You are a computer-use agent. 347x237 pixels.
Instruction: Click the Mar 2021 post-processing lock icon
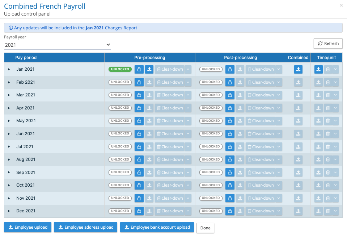tap(230, 95)
